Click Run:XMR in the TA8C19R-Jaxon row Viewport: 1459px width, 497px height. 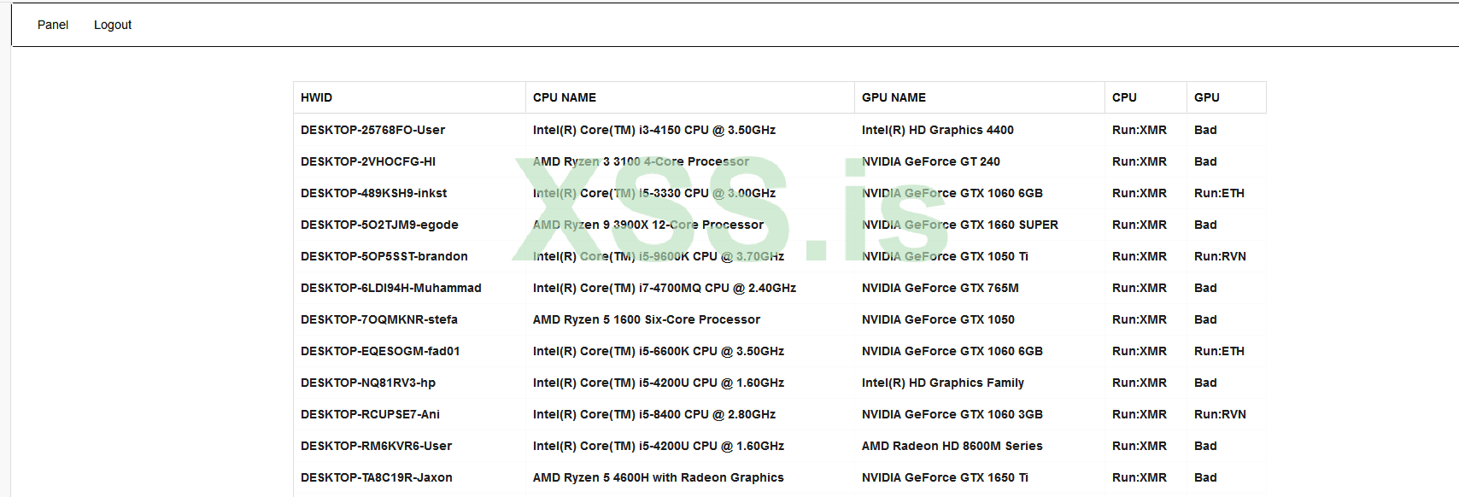pos(1140,477)
